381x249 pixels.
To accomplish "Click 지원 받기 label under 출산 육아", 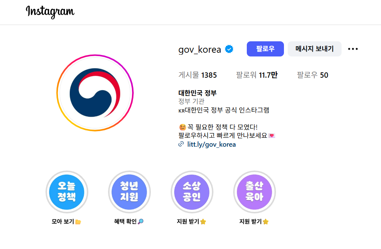I will click(254, 222).
